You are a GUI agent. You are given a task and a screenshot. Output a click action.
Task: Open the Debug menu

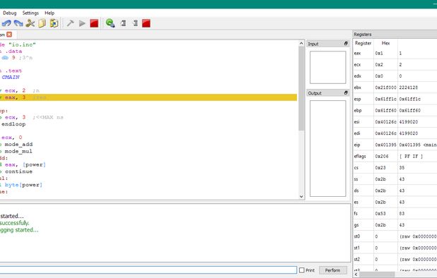[x=10, y=13]
